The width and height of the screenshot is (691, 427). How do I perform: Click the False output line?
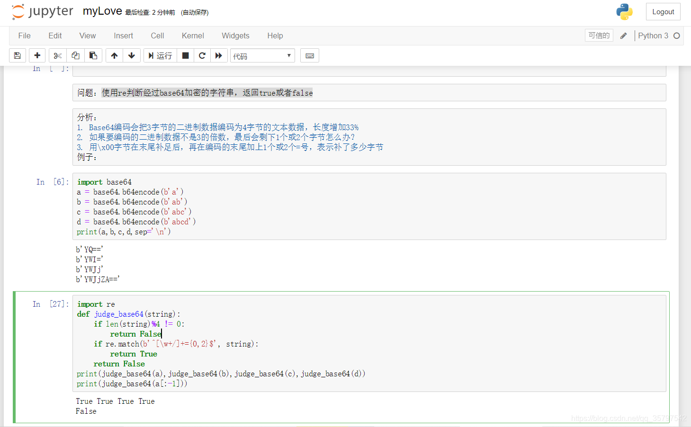tap(86, 411)
